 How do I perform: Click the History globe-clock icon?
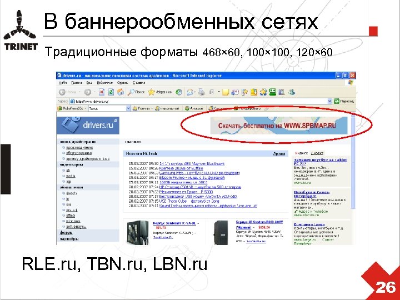[x=179, y=92]
